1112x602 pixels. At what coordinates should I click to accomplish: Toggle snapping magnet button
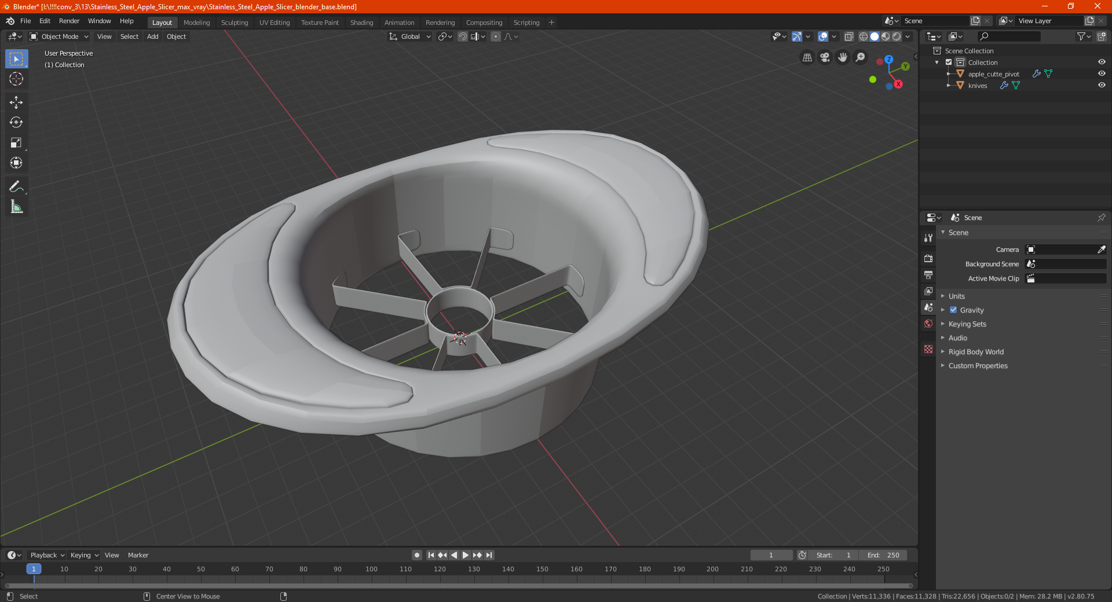click(x=463, y=36)
